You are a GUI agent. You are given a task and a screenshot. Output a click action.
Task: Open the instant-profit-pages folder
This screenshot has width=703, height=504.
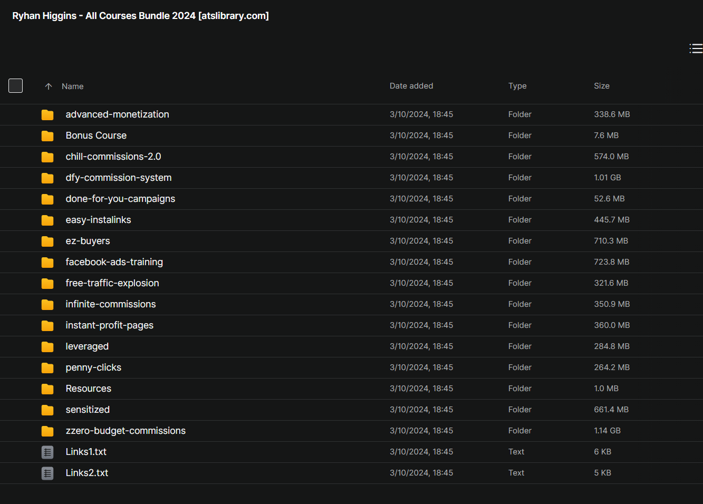pos(110,325)
